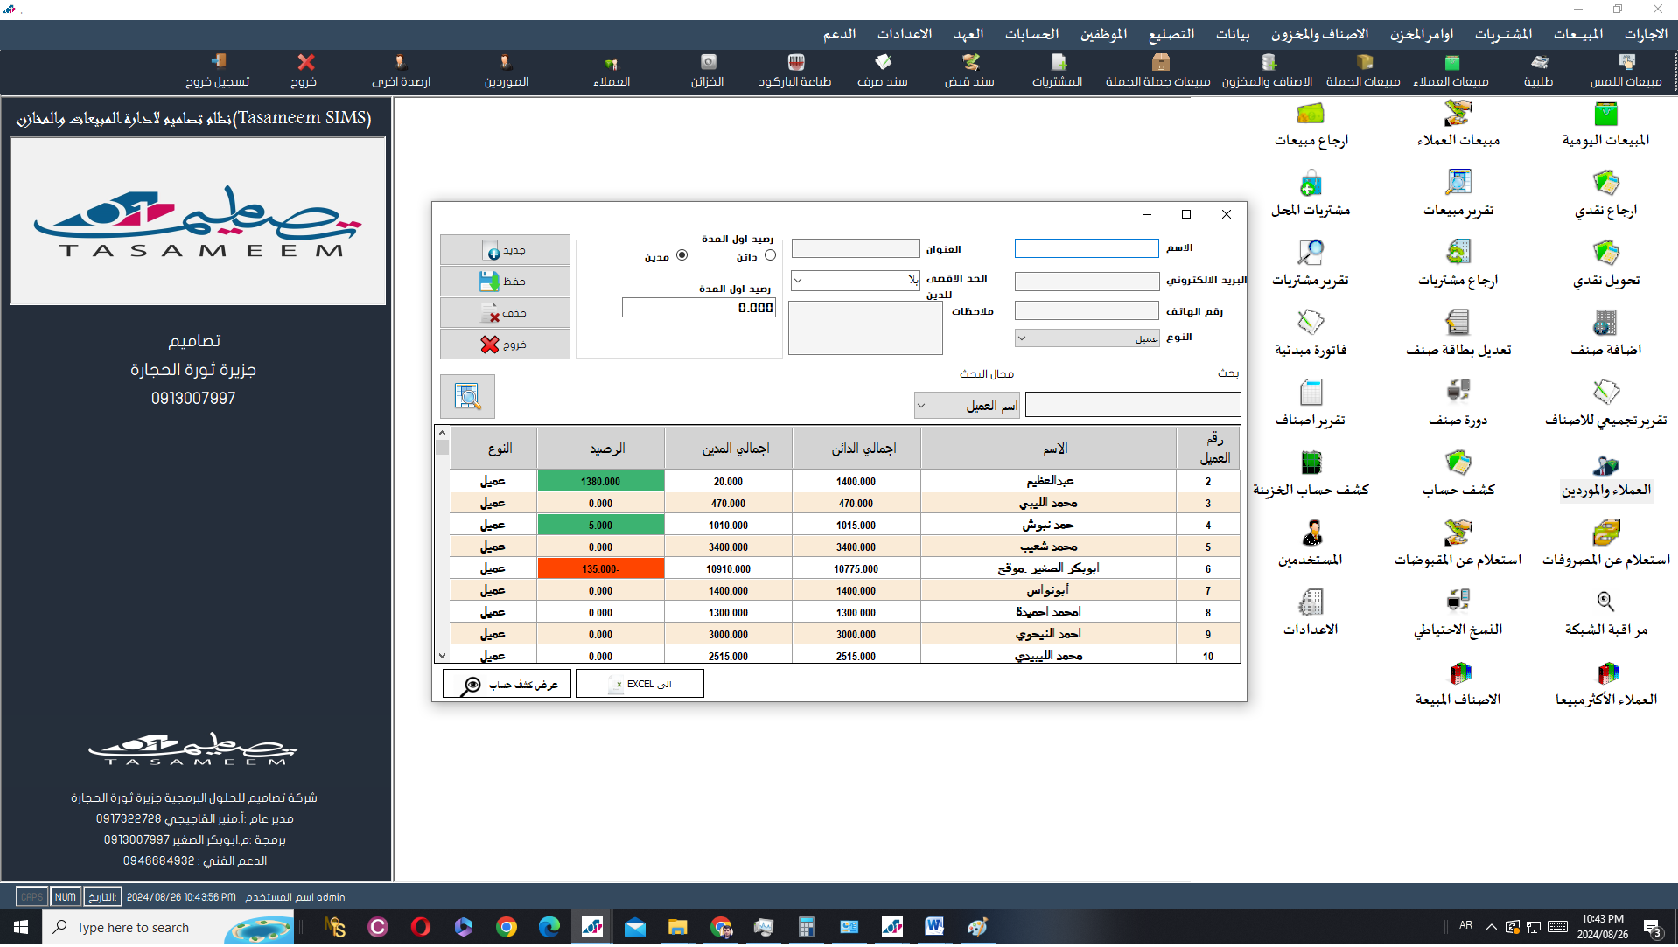Click the الى EXCEL export button

click(640, 685)
